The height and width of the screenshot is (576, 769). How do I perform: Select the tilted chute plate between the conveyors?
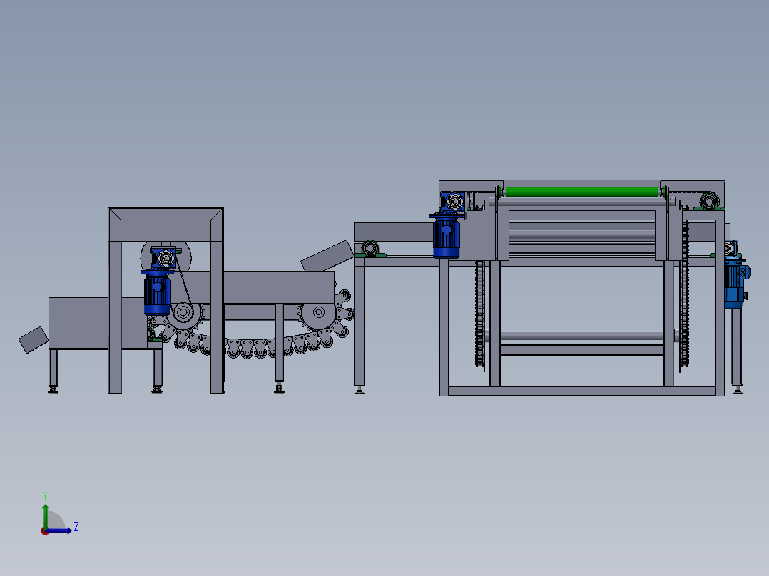(327, 257)
